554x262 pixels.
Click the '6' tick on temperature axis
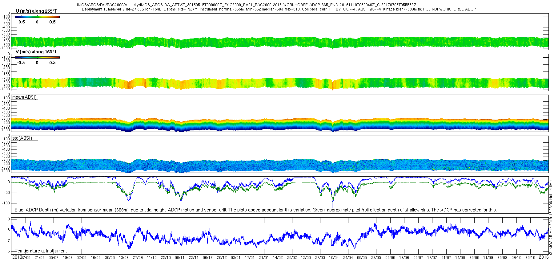(9, 251)
